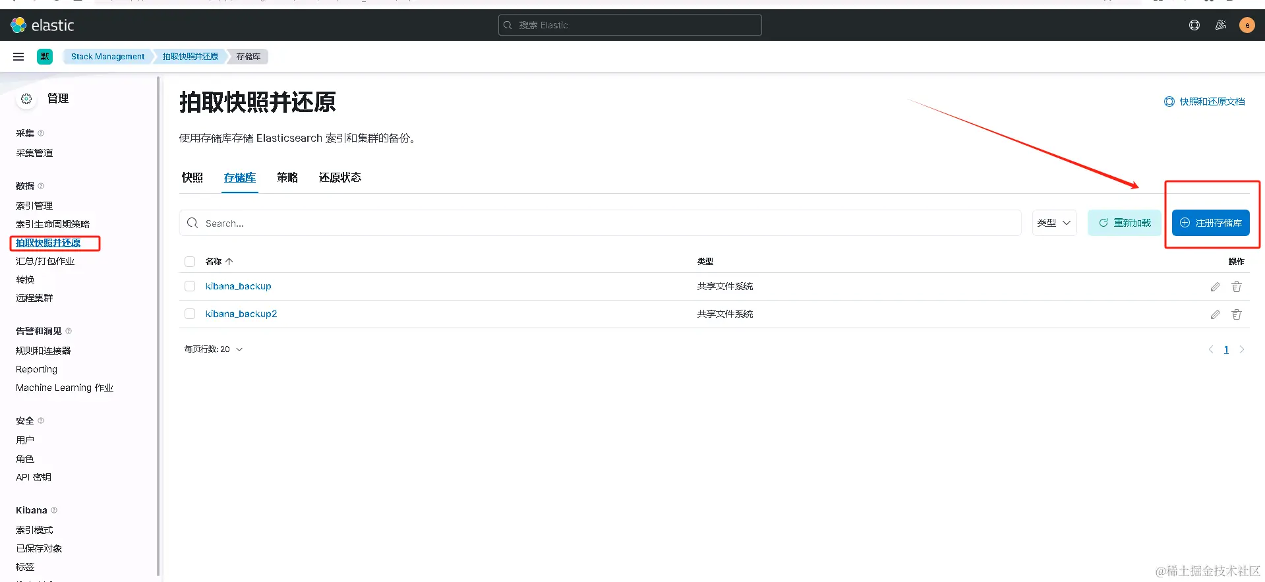Open the 快照和还原文档 link
Viewport: 1265px width, 582px height.
click(1205, 102)
